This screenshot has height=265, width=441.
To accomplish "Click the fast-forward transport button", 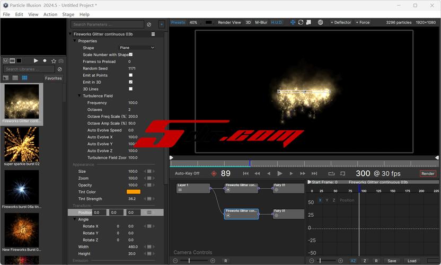I will coord(303,173).
